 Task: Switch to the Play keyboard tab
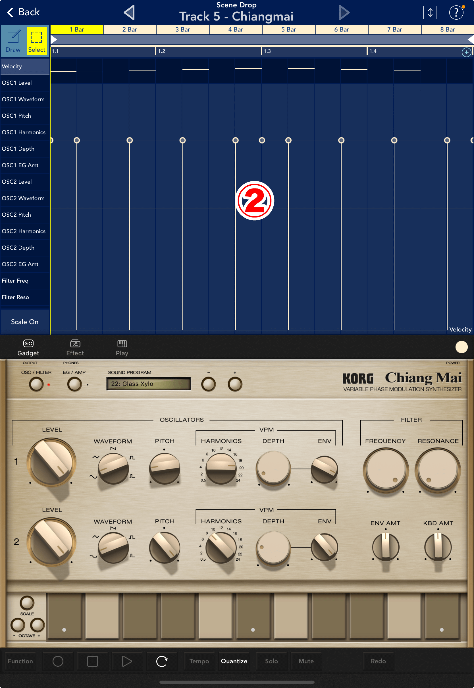coord(122,348)
